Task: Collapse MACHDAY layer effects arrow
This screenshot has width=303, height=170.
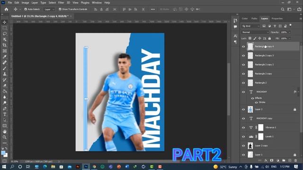Action: (298, 92)
